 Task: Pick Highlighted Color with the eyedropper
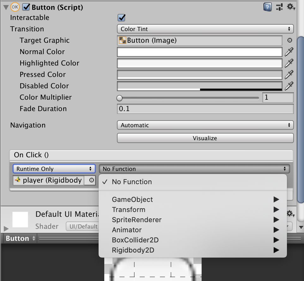[x=289, y=63]
